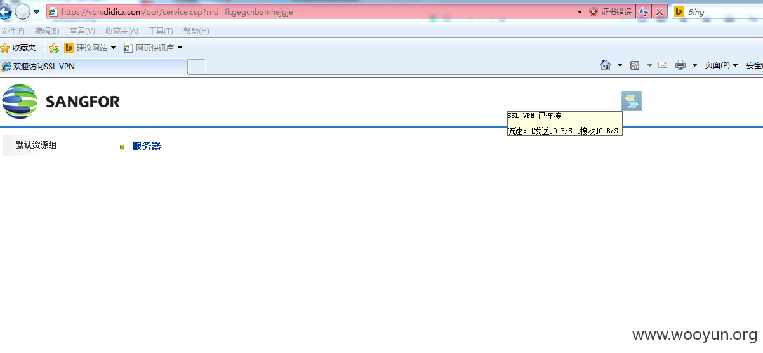
Task: Open the recent pages history dropdown
Action: tap(37, 12)
